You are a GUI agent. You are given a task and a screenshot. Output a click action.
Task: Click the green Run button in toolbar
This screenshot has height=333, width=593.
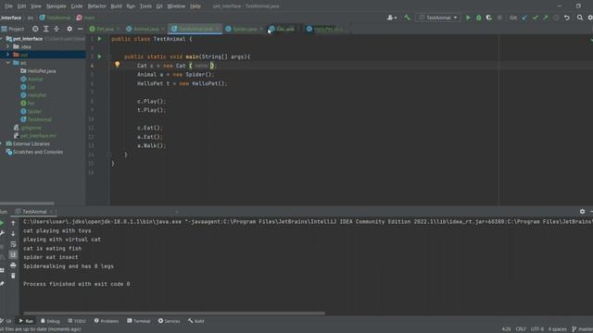468,18
